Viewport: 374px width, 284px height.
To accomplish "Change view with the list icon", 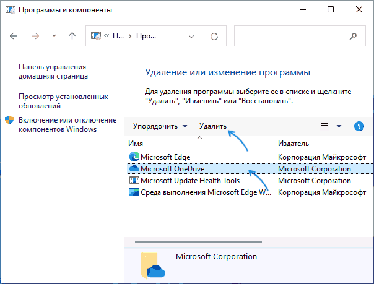I will [x=324, y=126].
